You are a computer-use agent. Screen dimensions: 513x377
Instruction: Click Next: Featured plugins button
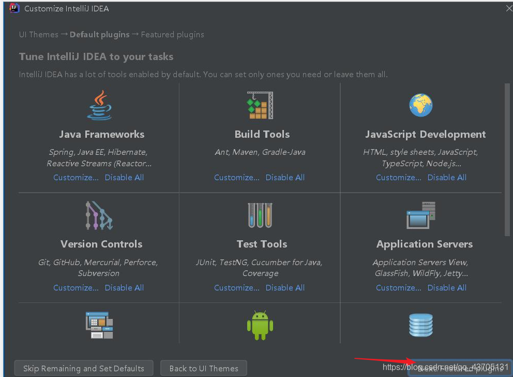tap(459, 369)
